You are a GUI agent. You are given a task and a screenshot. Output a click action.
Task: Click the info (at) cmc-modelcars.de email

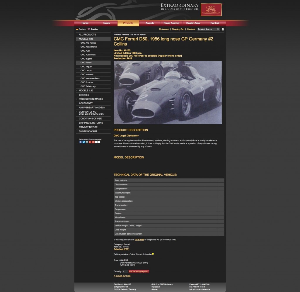(x=200, y=289)
